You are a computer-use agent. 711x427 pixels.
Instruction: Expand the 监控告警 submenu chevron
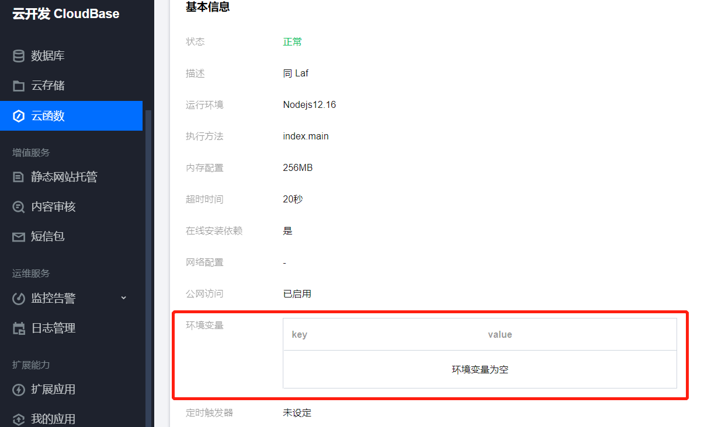tap(123, 298)
